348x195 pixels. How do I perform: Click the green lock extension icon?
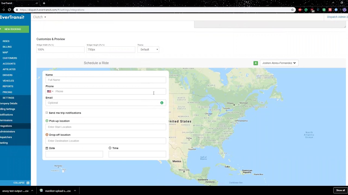point(324,10)
